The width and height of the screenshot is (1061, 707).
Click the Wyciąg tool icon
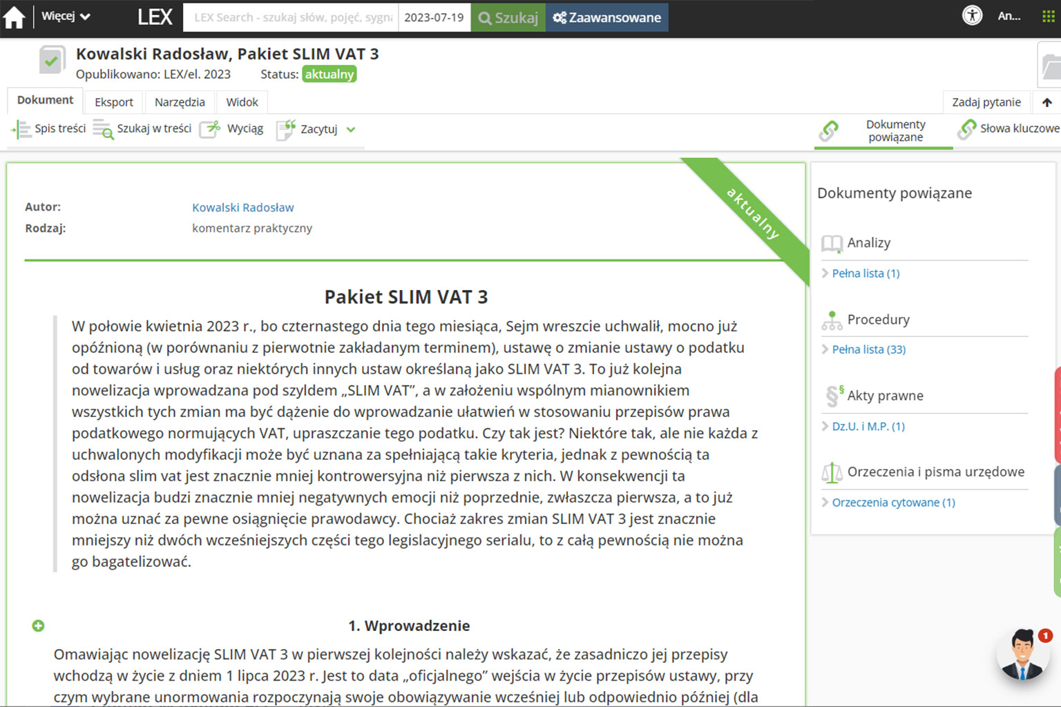click(x=210, y=129)
